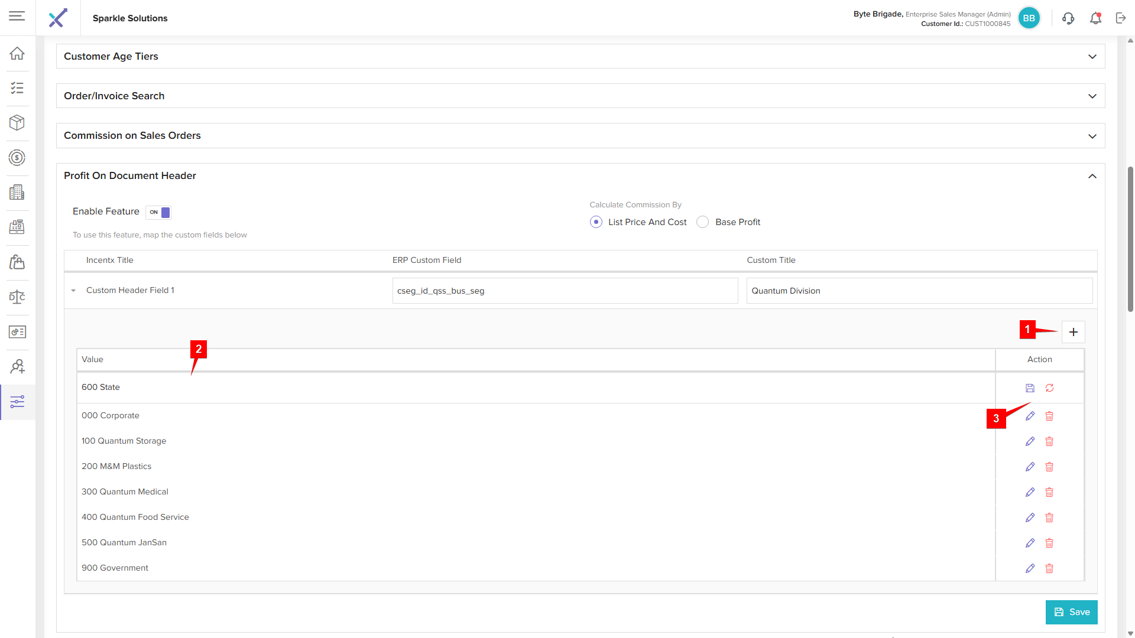Add new value with plus button
Image resolution: width=1135 pixels, height=638 pixels.
pos(1073,332)
